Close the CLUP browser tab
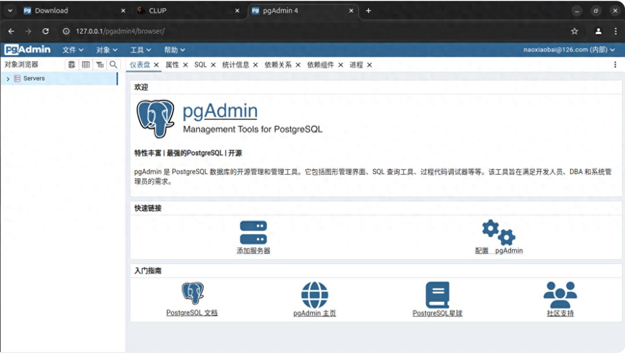This screenshot has width=625, height=353. coord(237,11)
